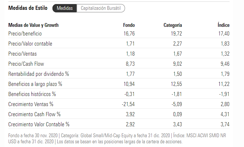Select the Precio/Valor contable row label
This screenshot has height=147, width=244.
[x=30, y=44]
